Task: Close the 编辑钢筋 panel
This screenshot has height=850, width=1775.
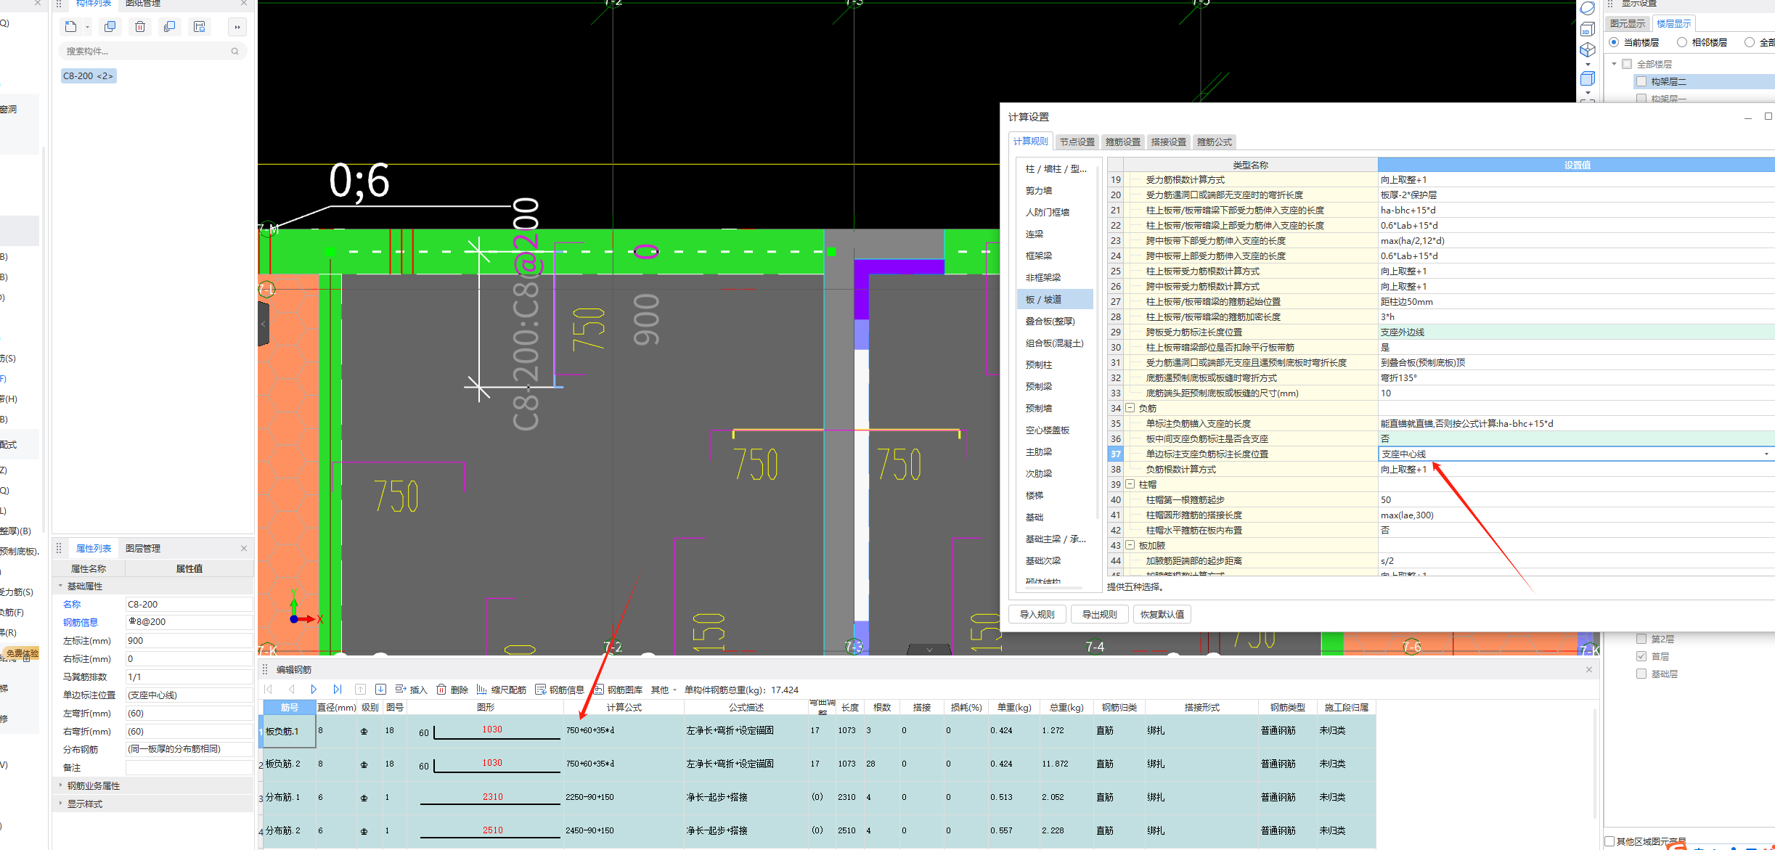Action: [1589, 669]
